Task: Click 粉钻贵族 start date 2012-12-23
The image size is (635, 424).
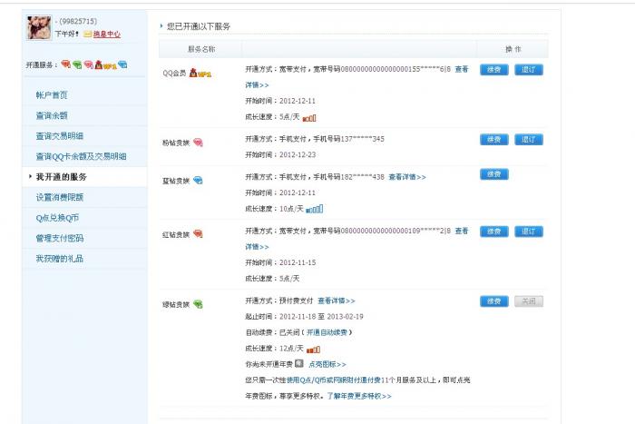Action: [x=298, y=155]
